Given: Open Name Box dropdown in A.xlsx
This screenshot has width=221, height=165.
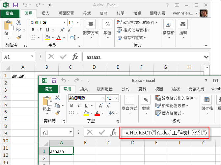Looking at the screenshot, I should coord(32,56).
